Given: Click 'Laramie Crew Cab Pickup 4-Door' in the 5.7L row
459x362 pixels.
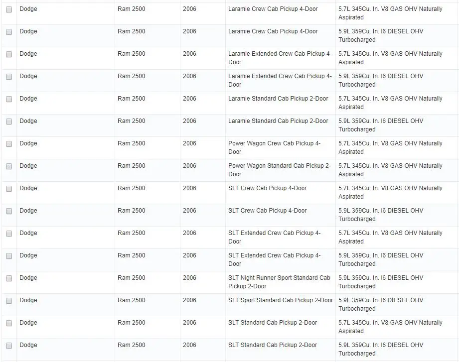Looking at the screenshot, I should (273, 9).
